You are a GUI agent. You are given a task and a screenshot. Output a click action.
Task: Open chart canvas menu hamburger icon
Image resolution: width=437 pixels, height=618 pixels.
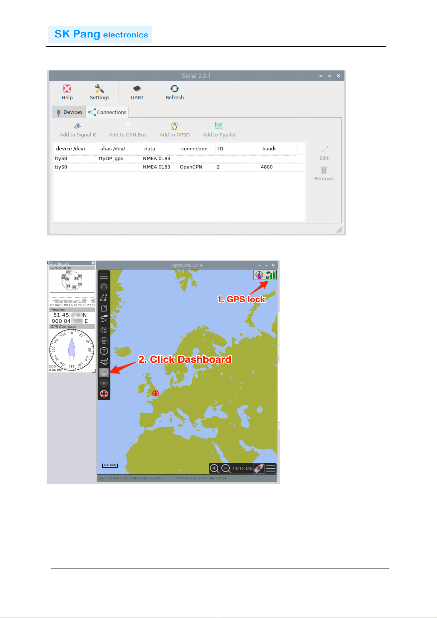pos(271,468)
